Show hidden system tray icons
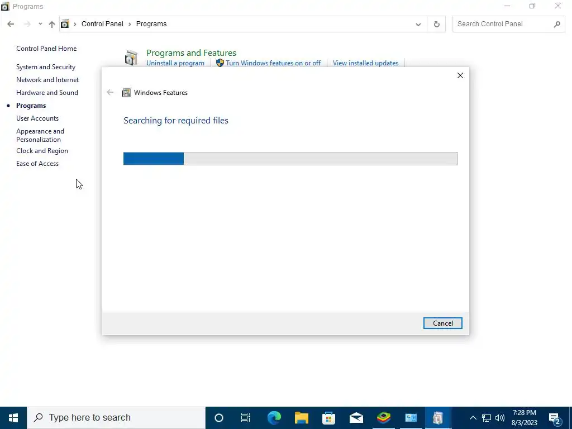Viewport: 572px width, 429px height. [473, 418]
